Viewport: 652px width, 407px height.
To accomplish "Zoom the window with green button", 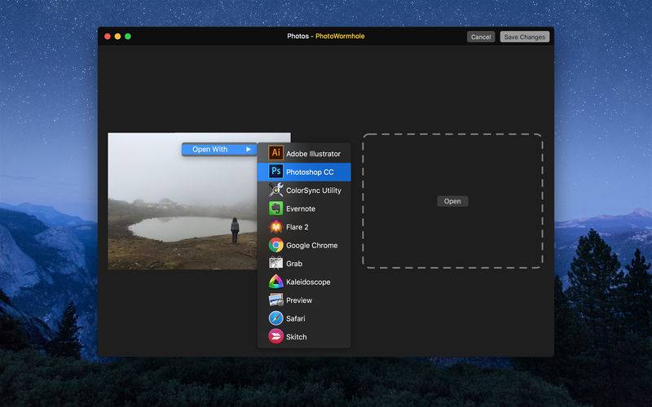I will coord(128,37).
